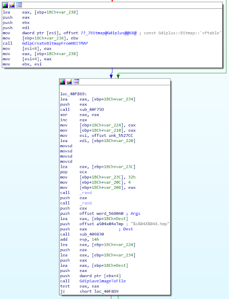Follow the GdipSaveImageToFile function reference

point(103,281)
